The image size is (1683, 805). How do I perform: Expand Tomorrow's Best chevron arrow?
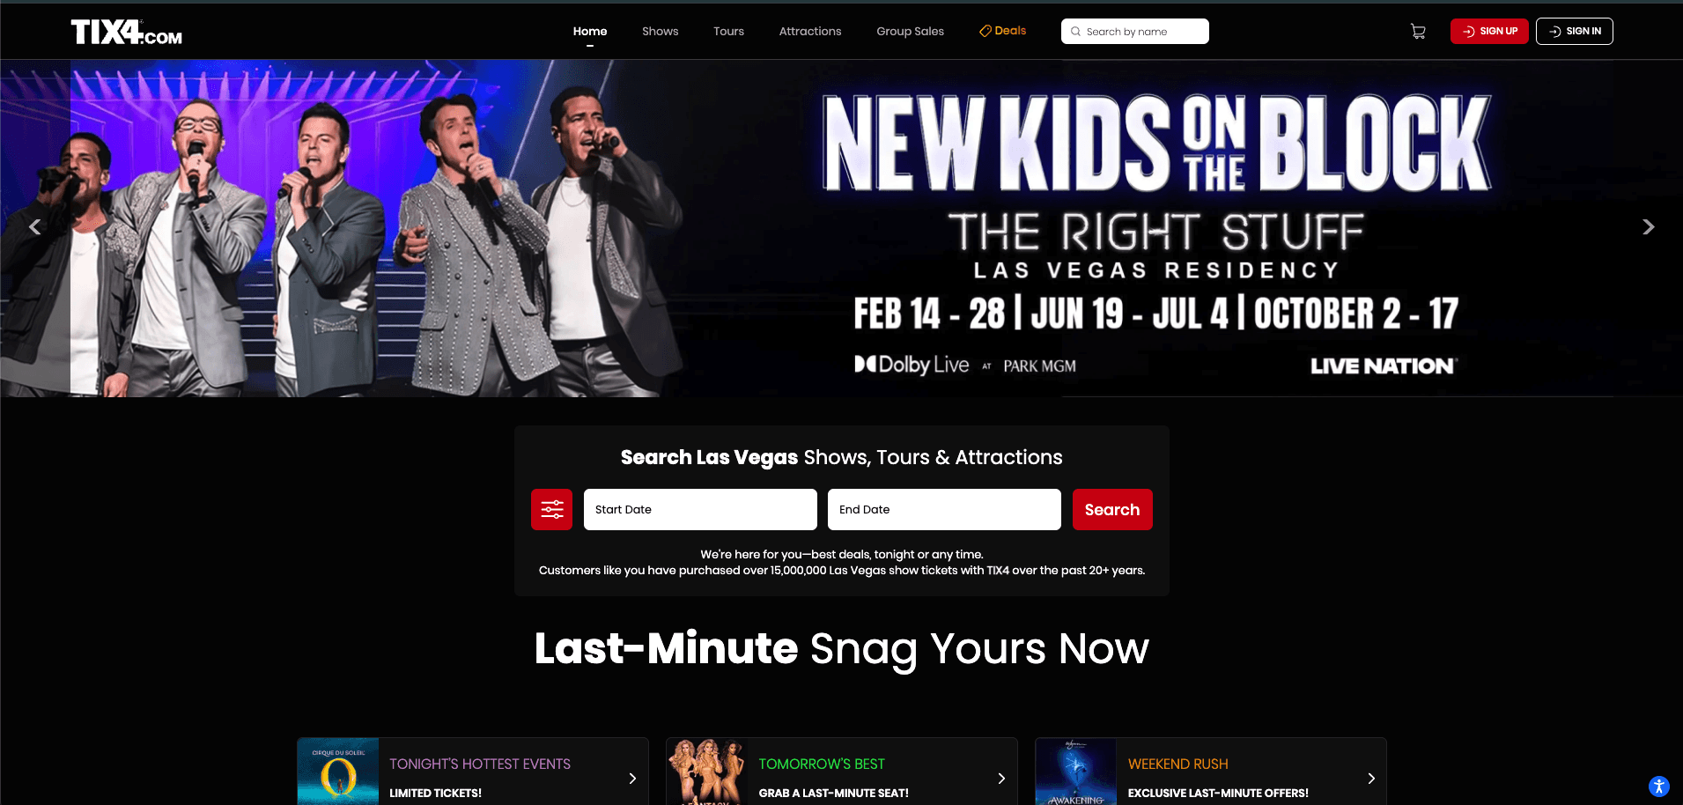tap(1001, 779)
